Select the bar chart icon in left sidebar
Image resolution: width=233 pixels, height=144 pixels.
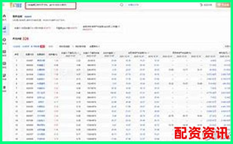(x=5, y=28)
